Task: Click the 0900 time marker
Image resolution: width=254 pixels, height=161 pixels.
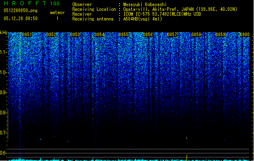Action: tap(245, 35)
